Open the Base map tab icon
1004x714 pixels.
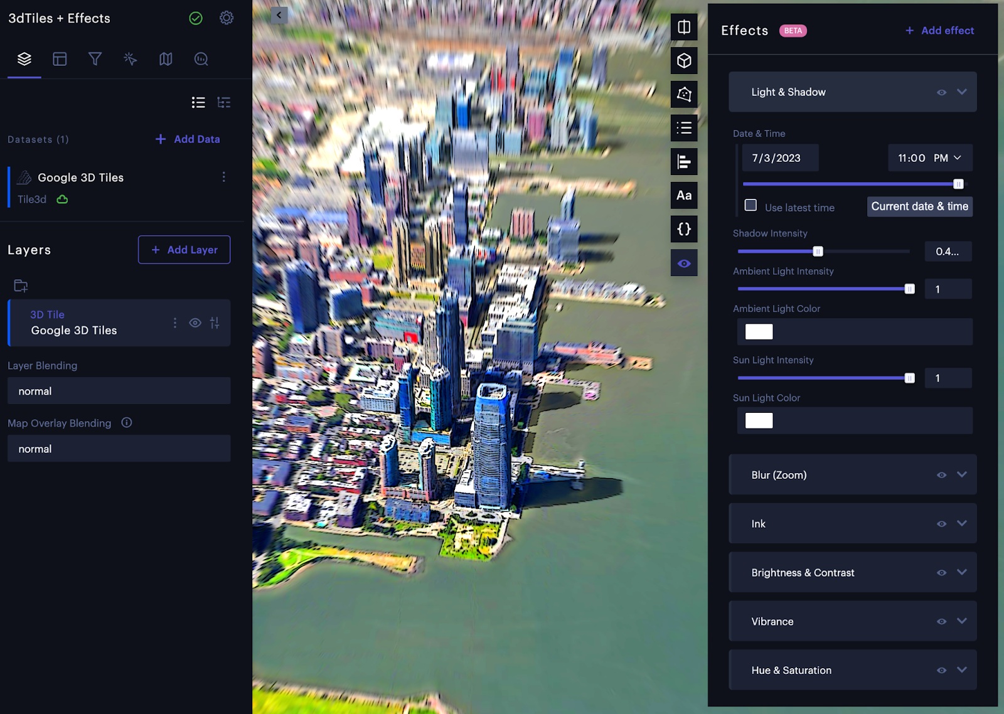point(166,59)
